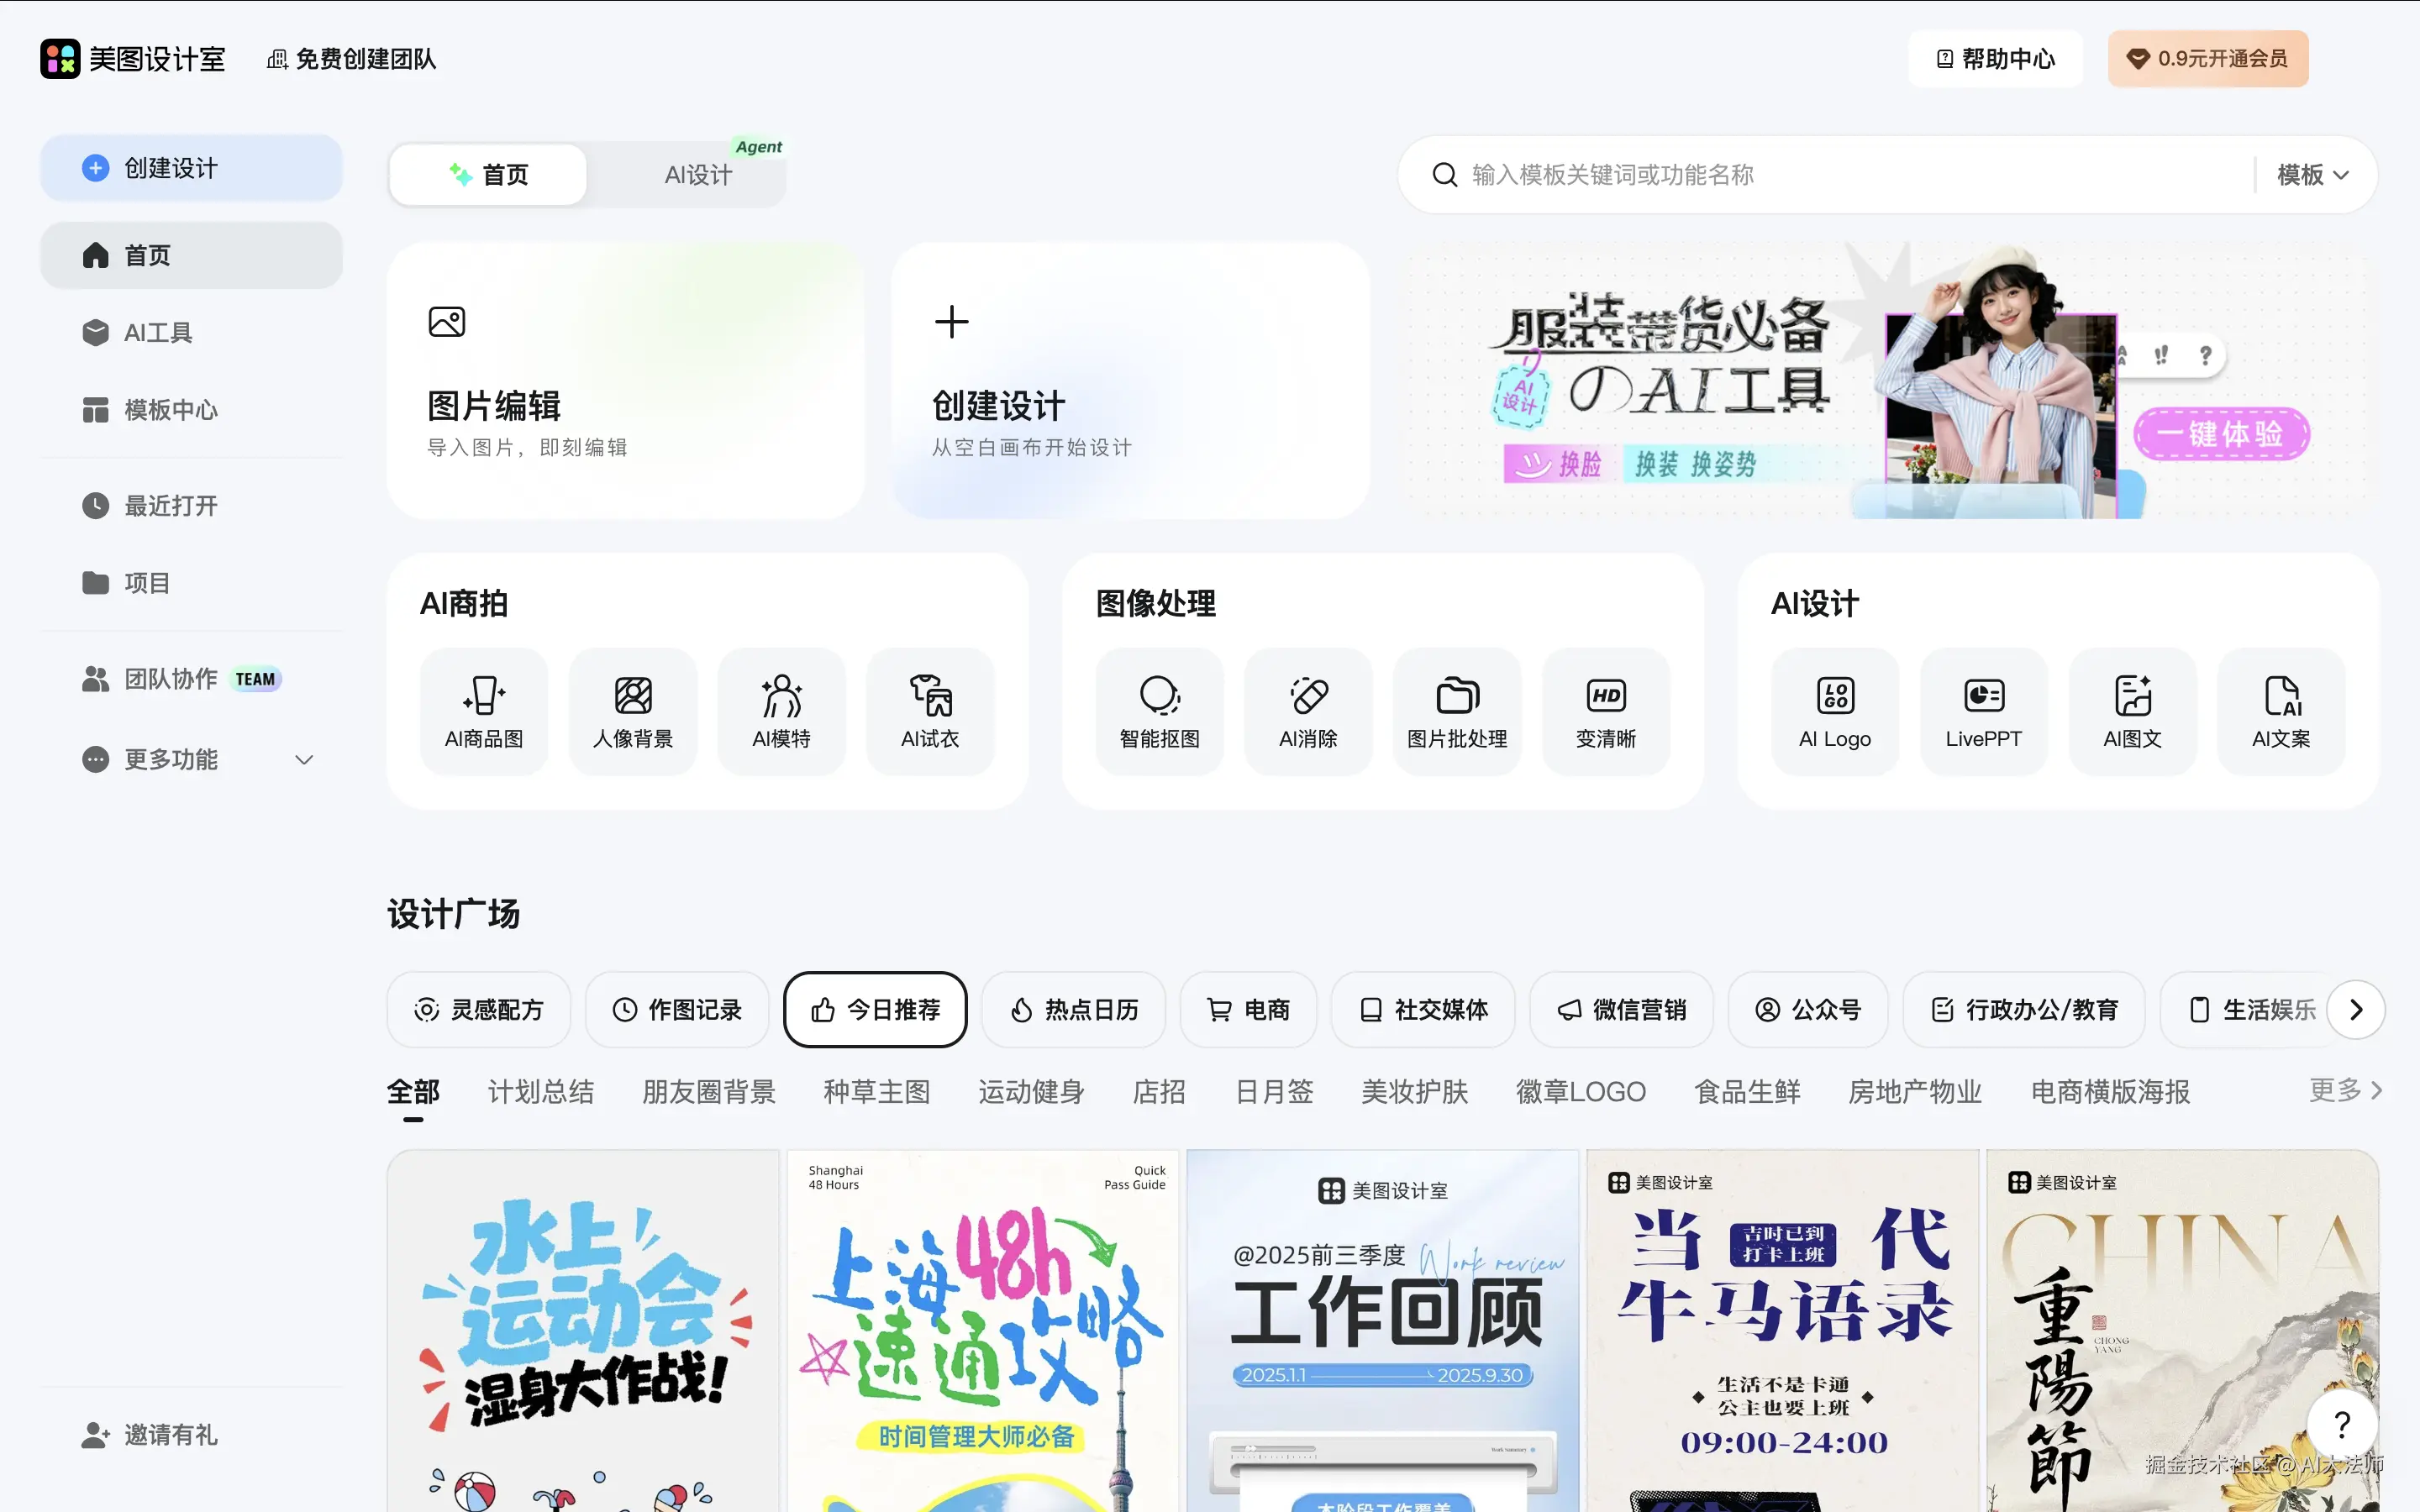Launch the AI试衣 tool
Viewport: 2420px width, 1512px height.
pyautogui.click(x=930, y=711)
